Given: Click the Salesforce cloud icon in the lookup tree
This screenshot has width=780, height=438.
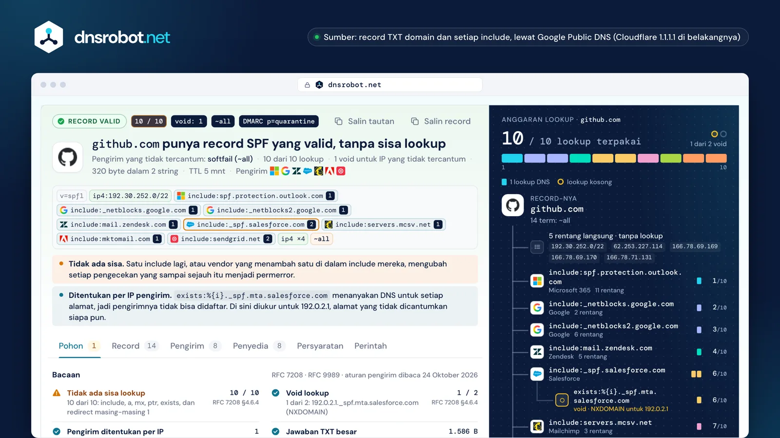Looking at the screenshot, I should [x=537, y=374].
